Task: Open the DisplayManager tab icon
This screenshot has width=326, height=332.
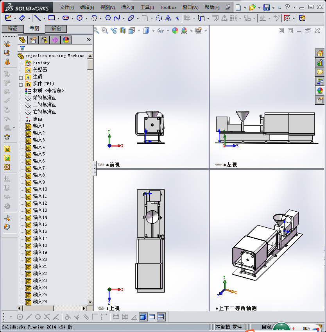Action: 66,40
